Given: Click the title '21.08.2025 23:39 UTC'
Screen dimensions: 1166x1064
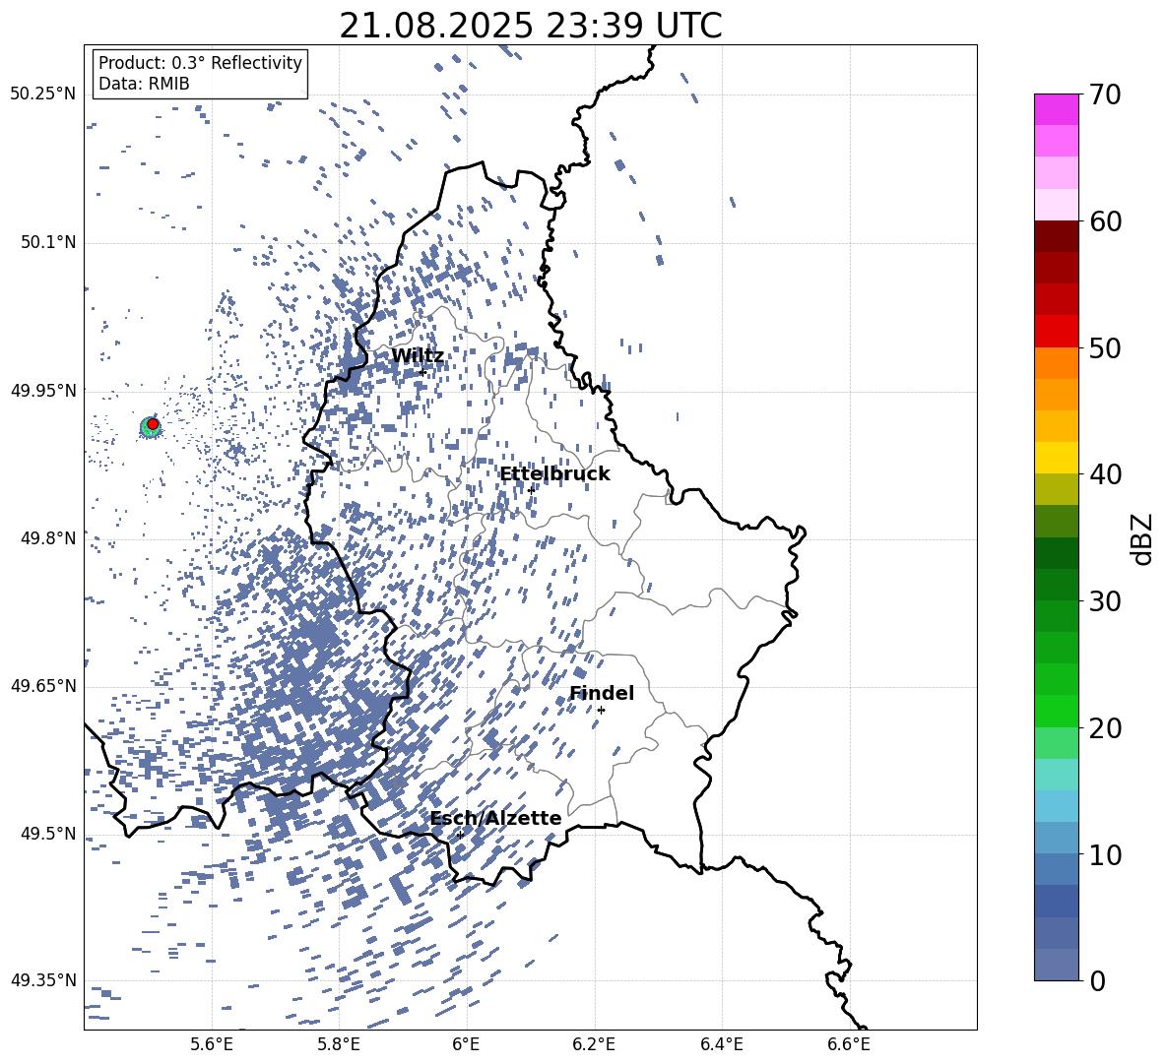Looking at the screenshot, I should tap(530, 26).
